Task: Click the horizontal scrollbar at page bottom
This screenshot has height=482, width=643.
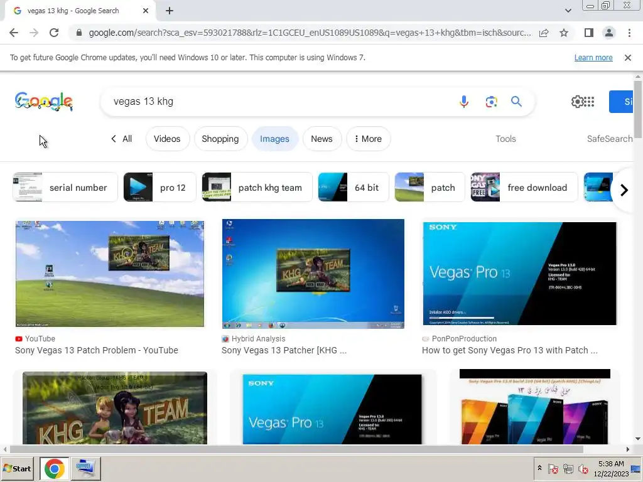Action: pos(296,449)
